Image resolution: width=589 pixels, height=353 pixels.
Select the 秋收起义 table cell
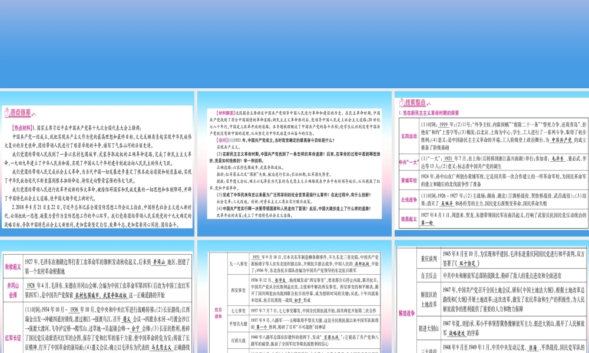13,267
